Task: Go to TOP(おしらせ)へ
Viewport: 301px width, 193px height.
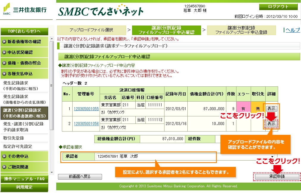Action: [24, 31]
